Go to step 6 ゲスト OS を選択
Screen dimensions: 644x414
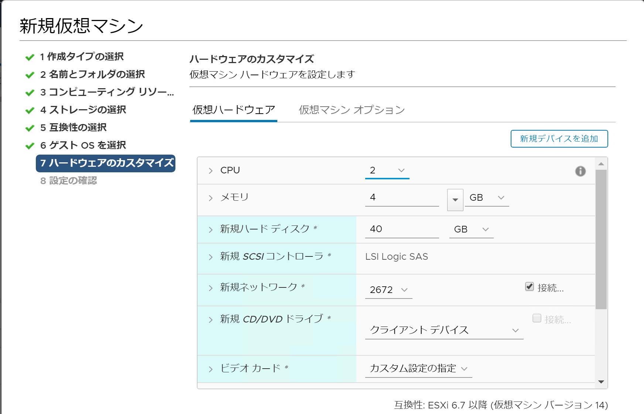point(83,145)
